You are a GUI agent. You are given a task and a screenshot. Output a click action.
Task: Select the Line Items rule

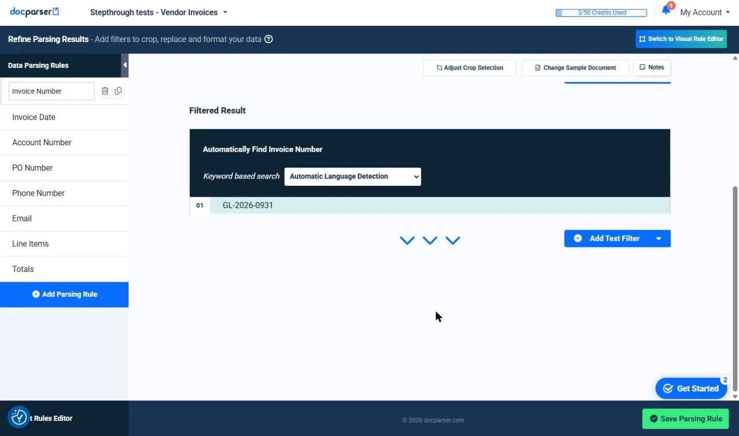(x=64, y=244)
